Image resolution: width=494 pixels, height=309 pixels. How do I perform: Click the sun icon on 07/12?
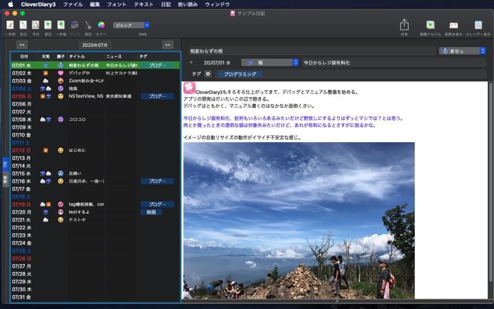46,150
